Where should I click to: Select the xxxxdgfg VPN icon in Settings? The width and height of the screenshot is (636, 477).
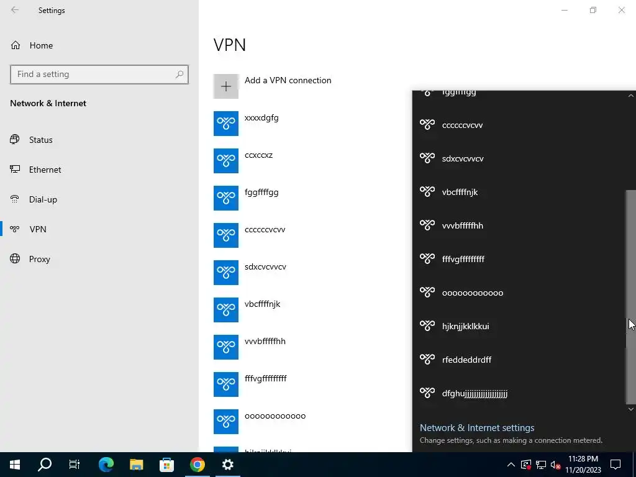[226, 124]
